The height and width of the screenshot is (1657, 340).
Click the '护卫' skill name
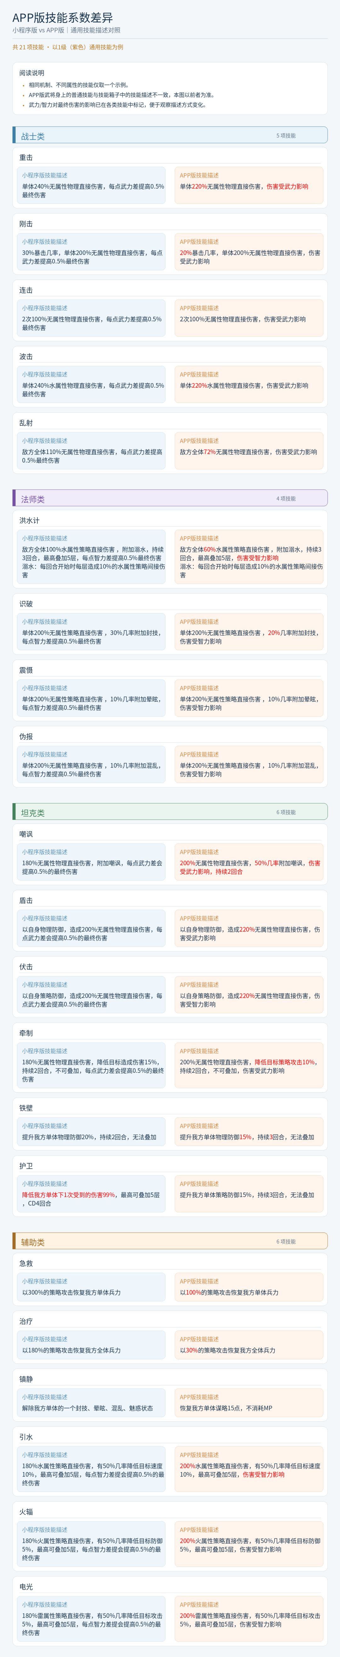point(26,1165)
